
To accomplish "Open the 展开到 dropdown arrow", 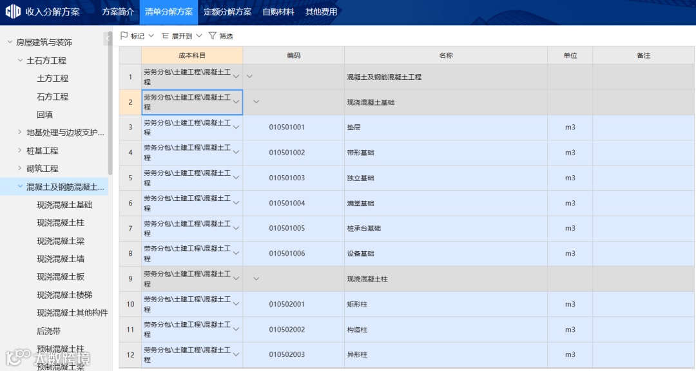I will click(x=199, y=35).
